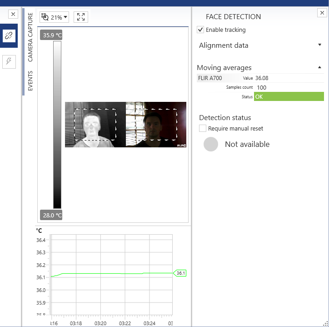Switch to the Camera Capture tab
This screenshot has width=329, height=327.
30,37
